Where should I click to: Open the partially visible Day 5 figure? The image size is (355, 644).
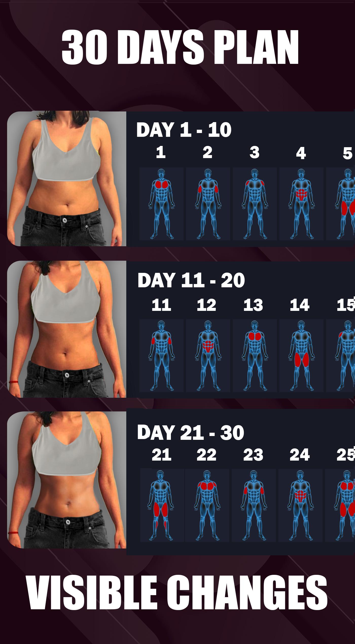click(x=341, y=204)
